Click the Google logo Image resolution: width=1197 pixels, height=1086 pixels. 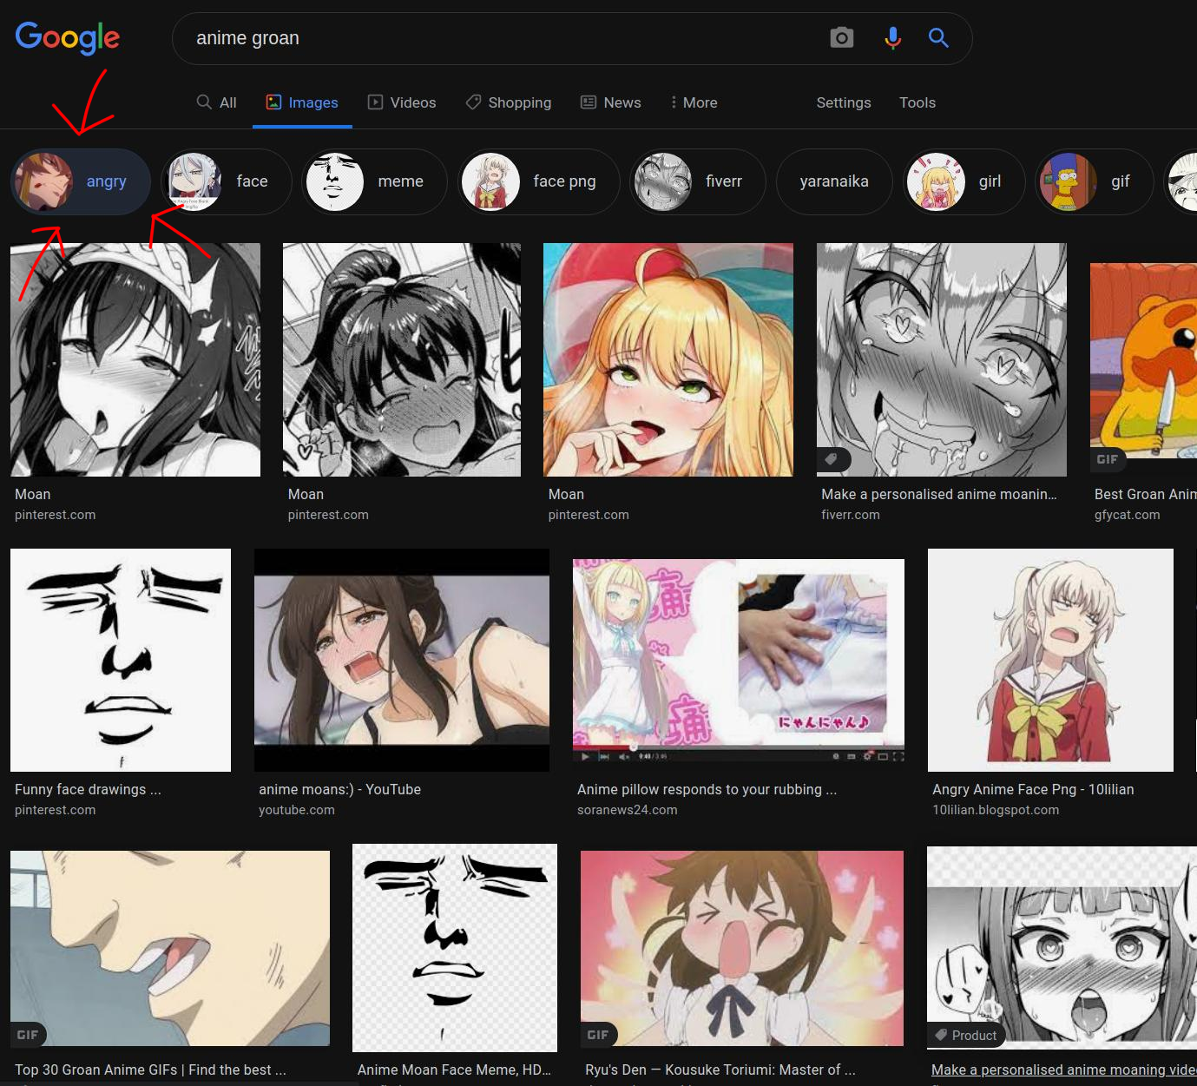coord(68,37)
